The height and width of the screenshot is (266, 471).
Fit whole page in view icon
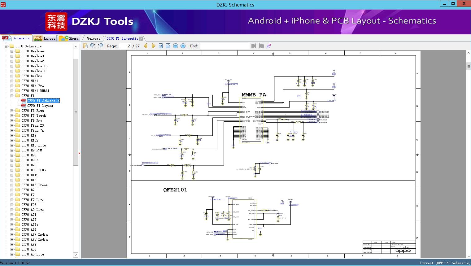coord(168,46)
